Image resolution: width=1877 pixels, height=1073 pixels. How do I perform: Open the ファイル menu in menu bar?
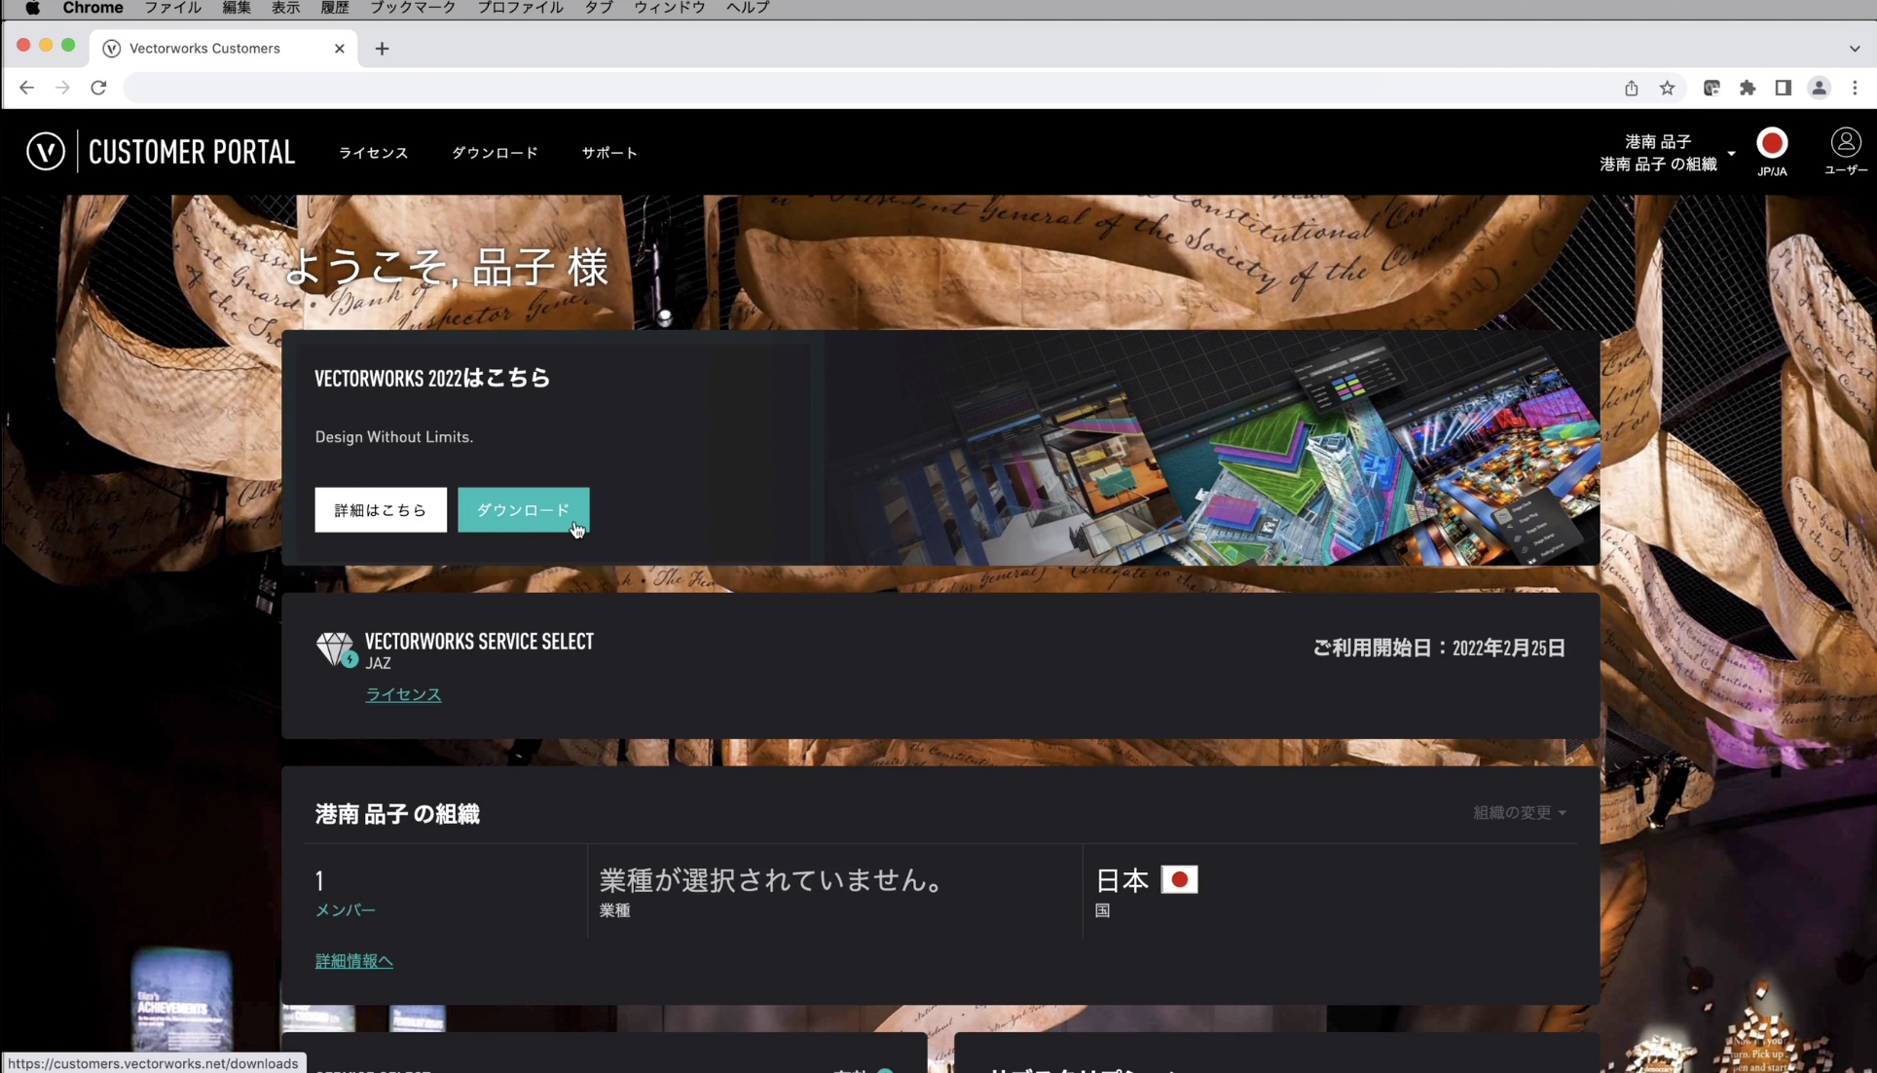172,8
